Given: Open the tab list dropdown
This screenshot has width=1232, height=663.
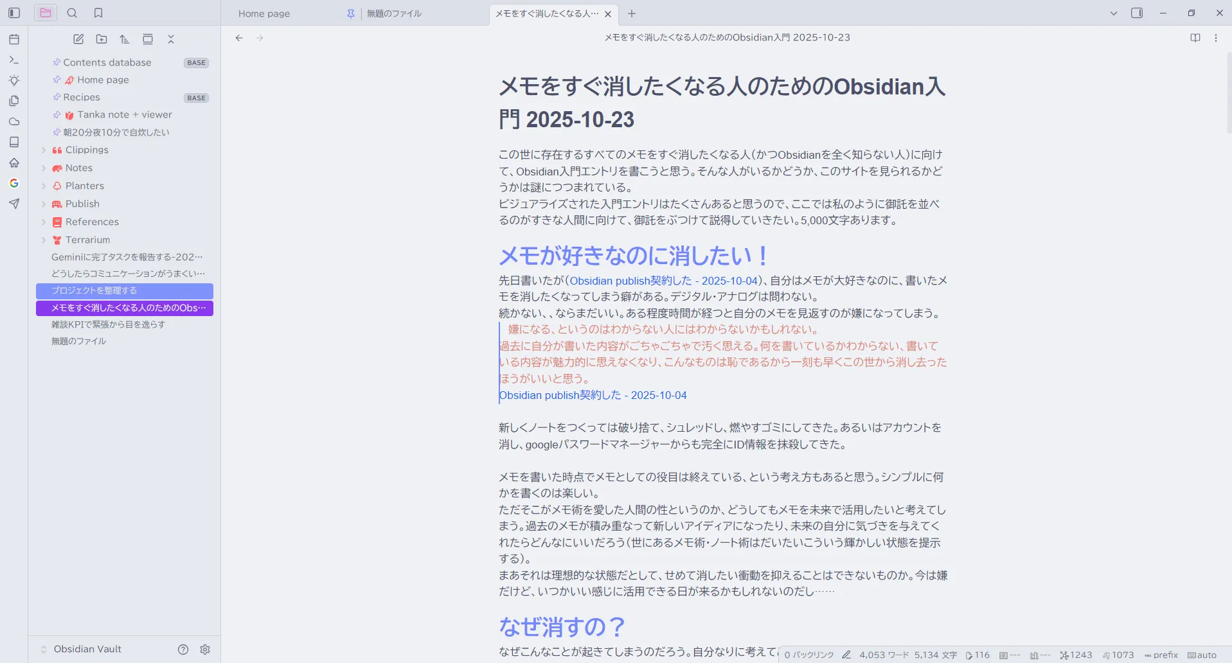Looking at the screenshot, I should (1114, 13).
